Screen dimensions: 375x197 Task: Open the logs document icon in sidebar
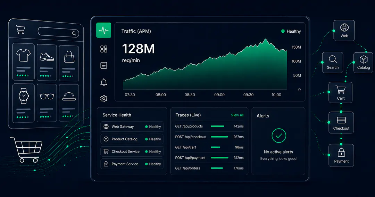(103, 65)
